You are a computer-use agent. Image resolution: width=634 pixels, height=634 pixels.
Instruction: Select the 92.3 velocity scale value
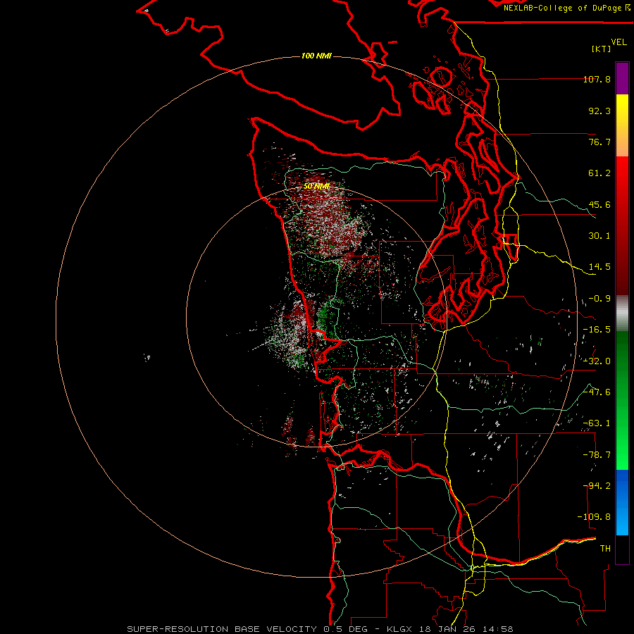pyautogui.click(x=599, y=111)
